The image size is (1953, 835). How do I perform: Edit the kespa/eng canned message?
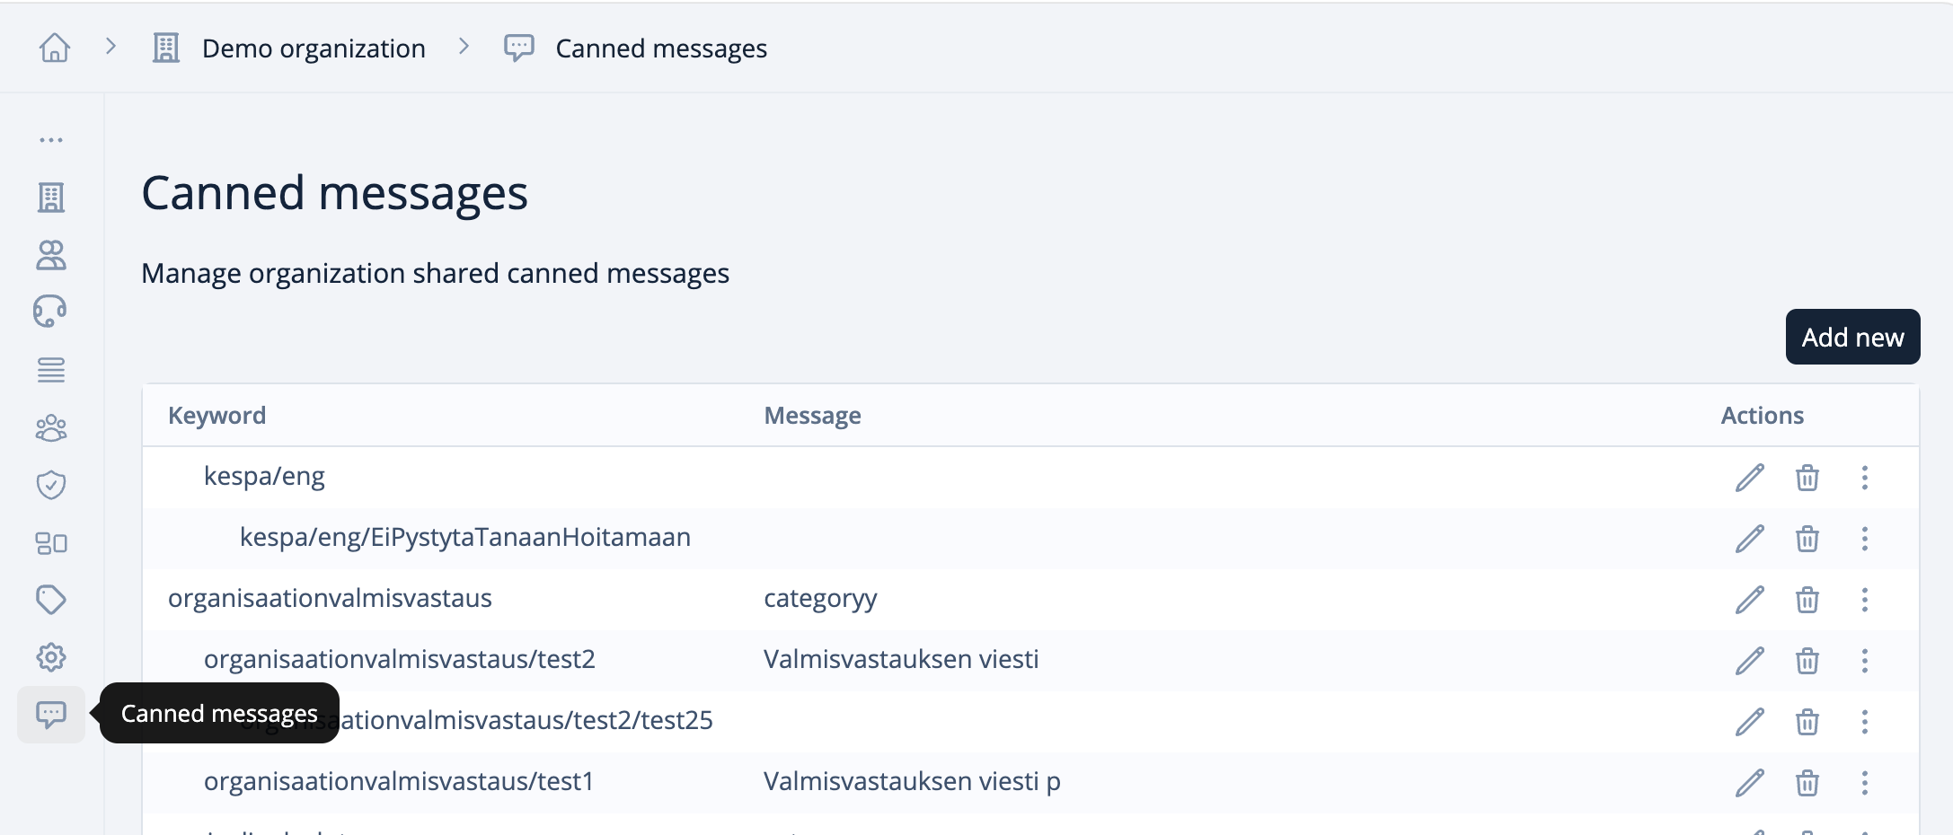(1749, 478)
